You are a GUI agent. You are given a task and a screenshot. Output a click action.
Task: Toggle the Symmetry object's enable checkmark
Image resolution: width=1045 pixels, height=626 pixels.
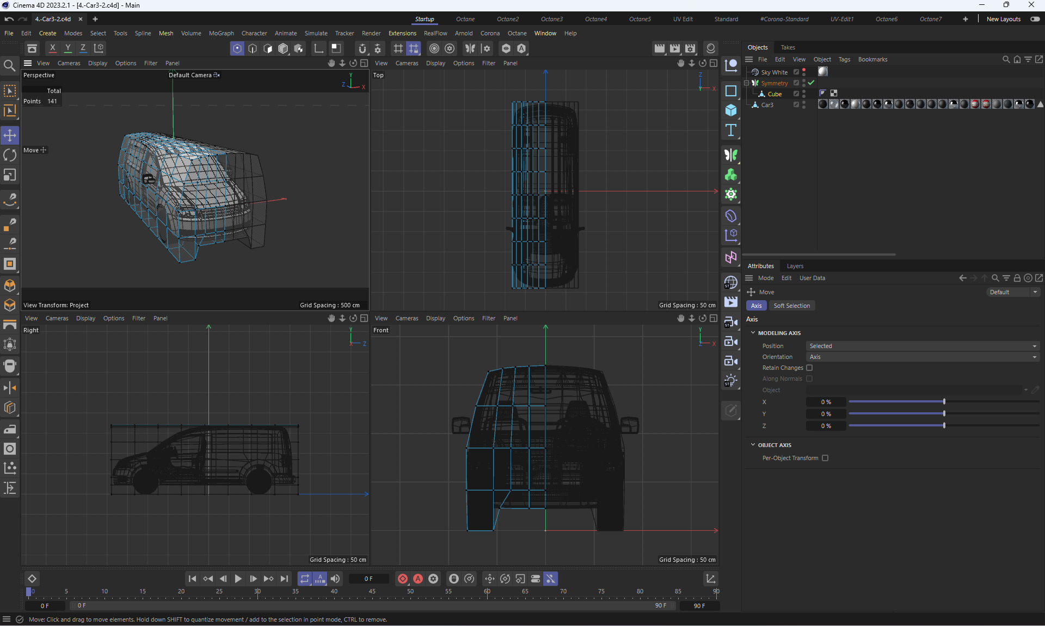click(811, 83)
